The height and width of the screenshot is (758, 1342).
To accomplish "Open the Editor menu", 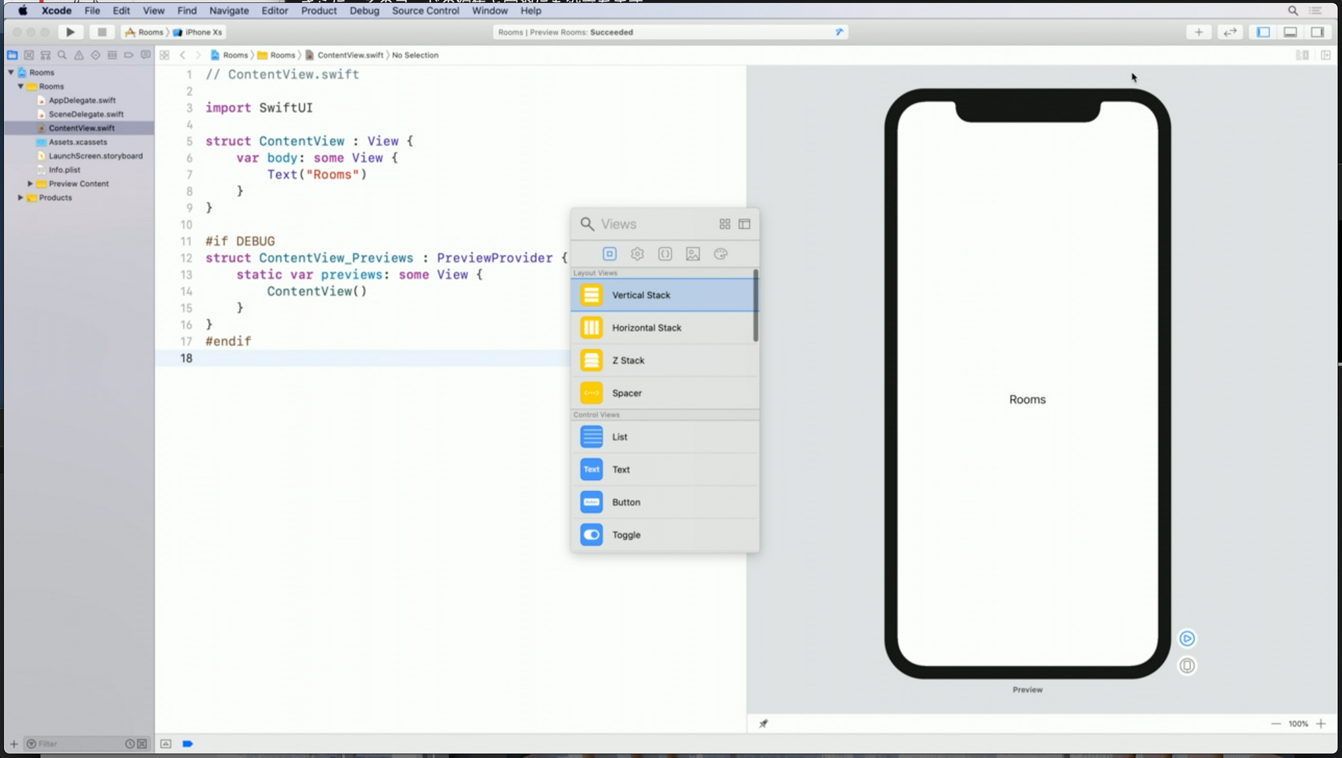I will click(274, 11).
